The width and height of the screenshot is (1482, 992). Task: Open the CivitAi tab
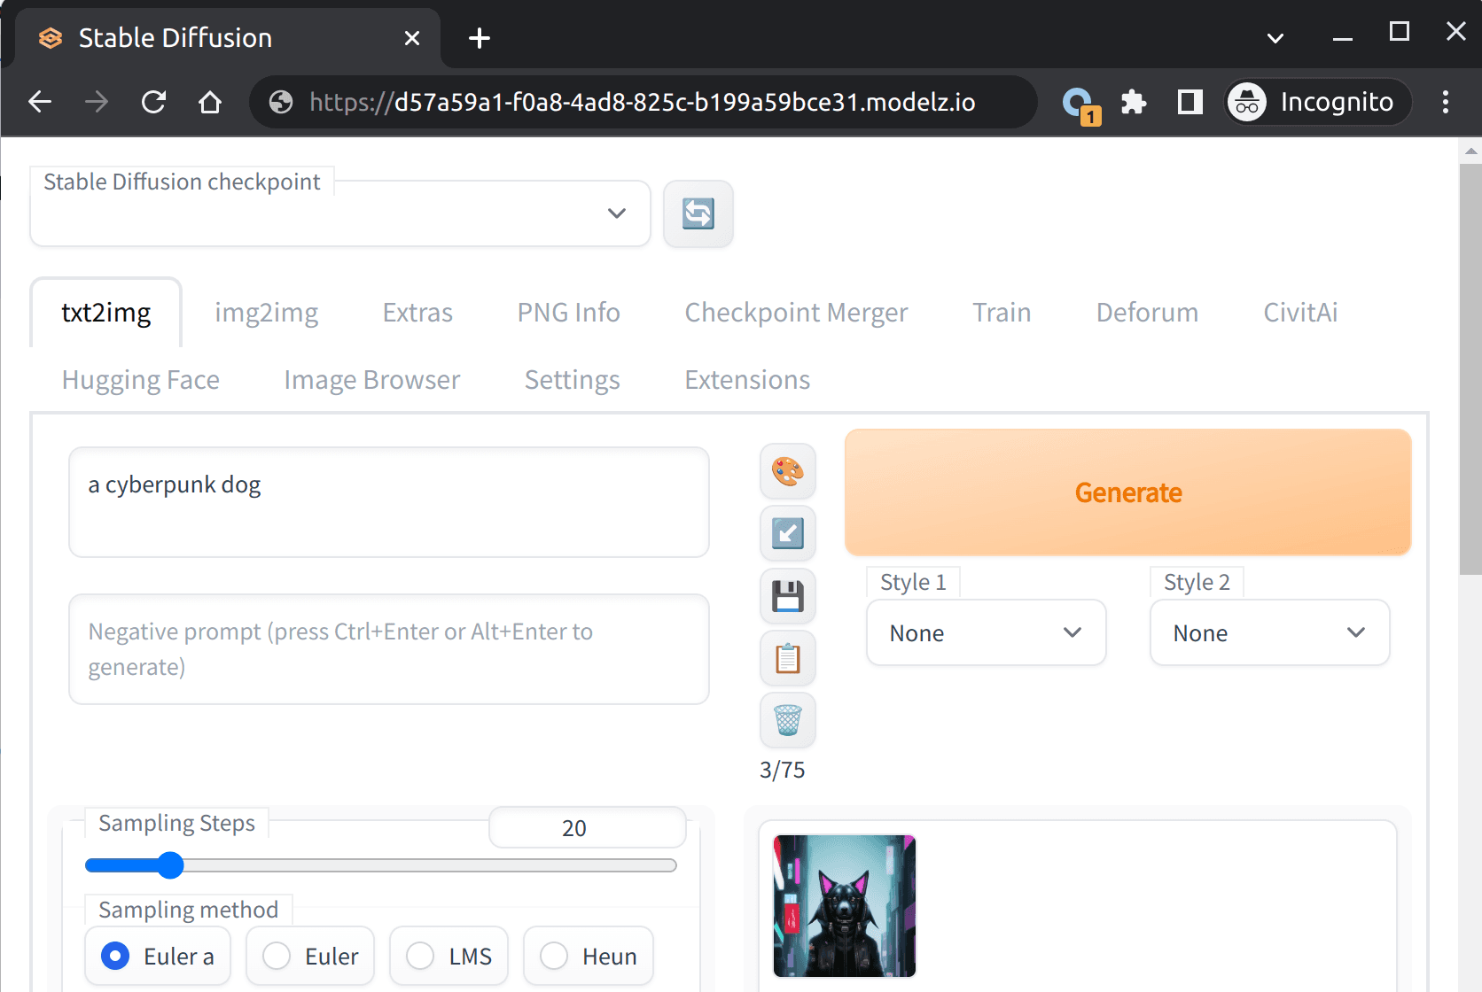[1300, 313]
